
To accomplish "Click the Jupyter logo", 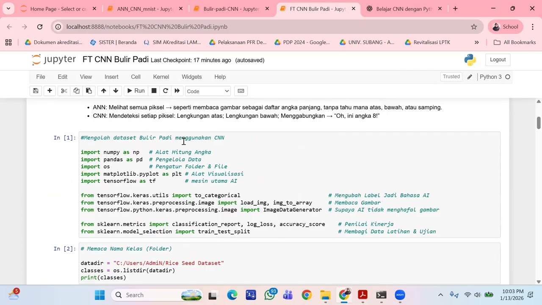I will pos(54,60).
